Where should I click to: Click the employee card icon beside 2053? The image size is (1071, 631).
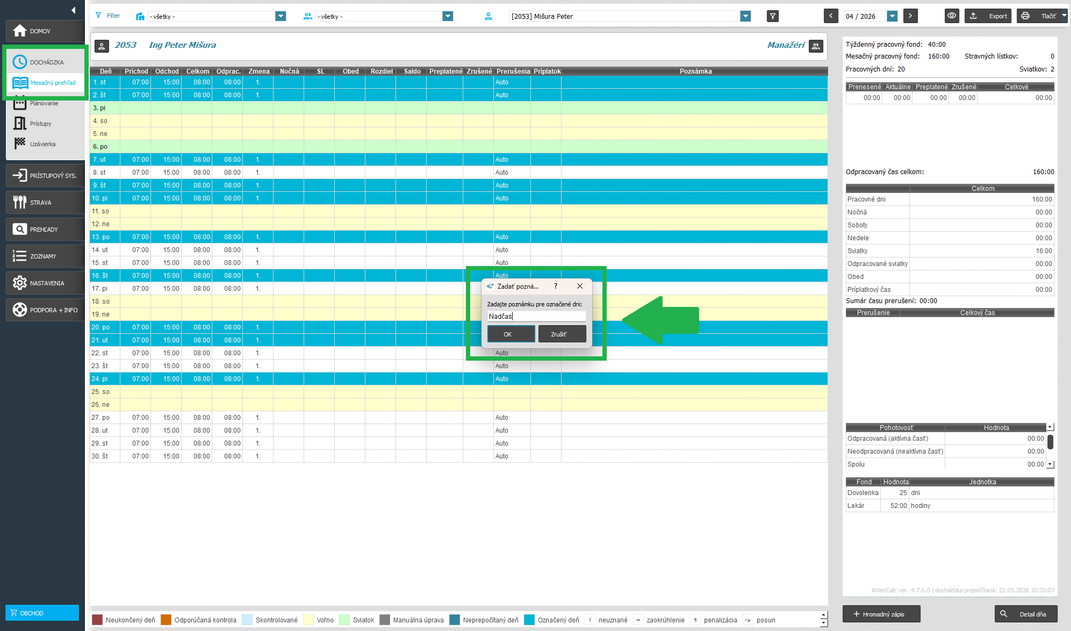point(102,46)
